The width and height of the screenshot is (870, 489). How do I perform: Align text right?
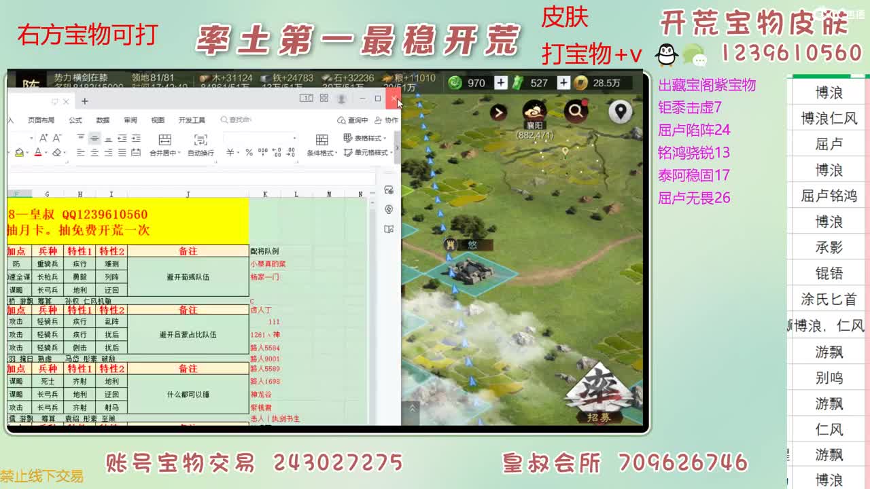108,153
